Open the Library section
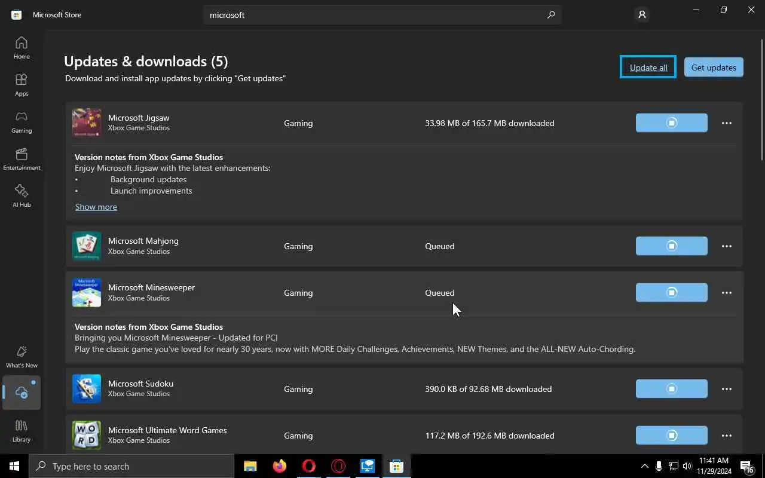This screenshot has width=765, height=478. pos(22,431)
